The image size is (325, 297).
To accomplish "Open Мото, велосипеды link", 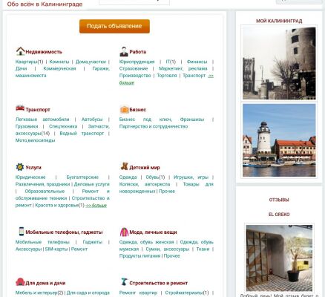I will [x=35, y=140].
